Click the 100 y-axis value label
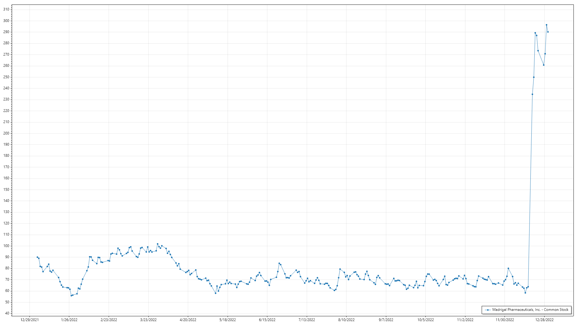578x325 pixels. tap(6, 246)
